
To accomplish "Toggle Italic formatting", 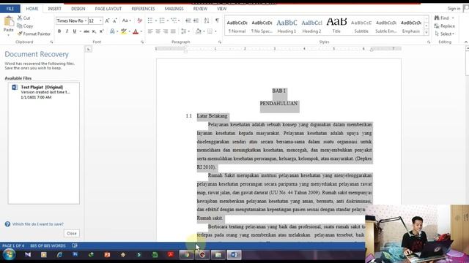I will [x=67, y=31].
